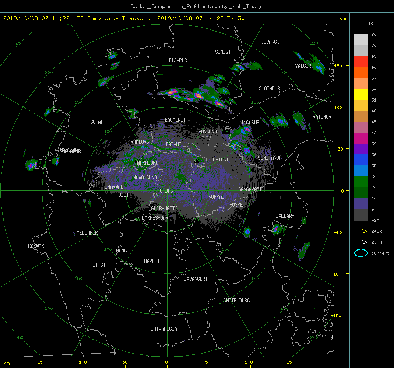The width and height of the screenshot is (394, 368).
Task: Click the GADAG radar center label
Action: [167, 191]
